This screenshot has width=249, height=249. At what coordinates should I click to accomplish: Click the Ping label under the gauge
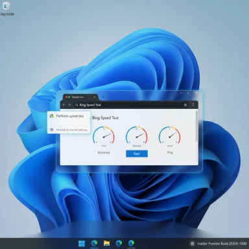click(x=170, y=152)
